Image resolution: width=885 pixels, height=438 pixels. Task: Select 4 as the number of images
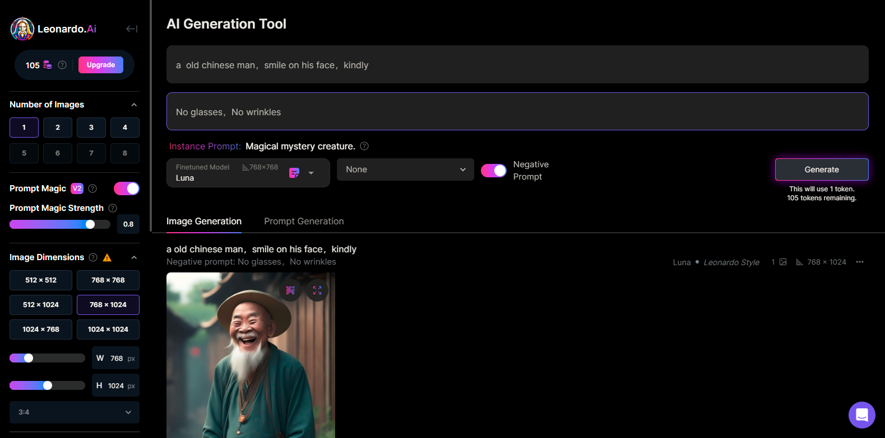[x=124, y=128]
